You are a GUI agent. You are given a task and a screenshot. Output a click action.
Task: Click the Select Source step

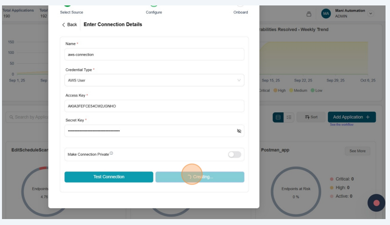(x=71, y=12)
